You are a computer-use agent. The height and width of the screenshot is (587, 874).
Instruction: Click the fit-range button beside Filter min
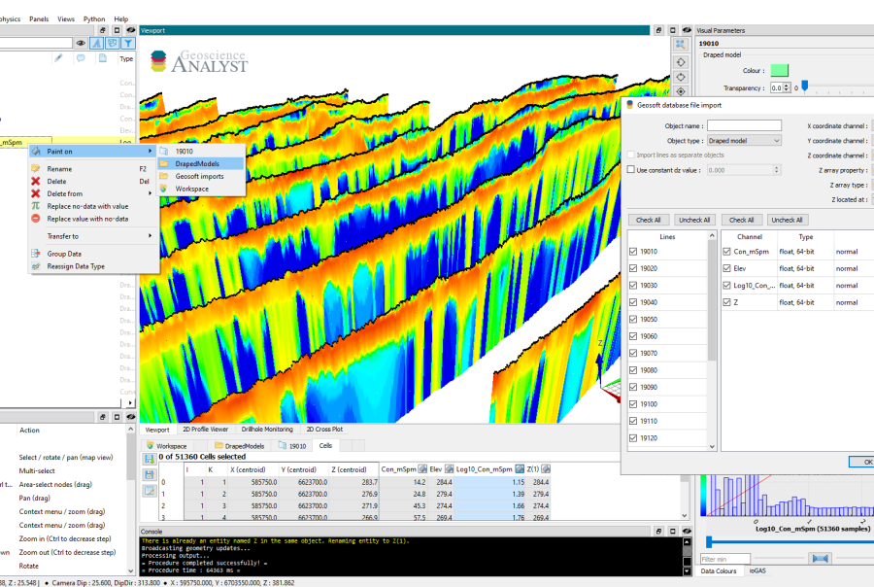pyautogui.click(x=821, y=558)
